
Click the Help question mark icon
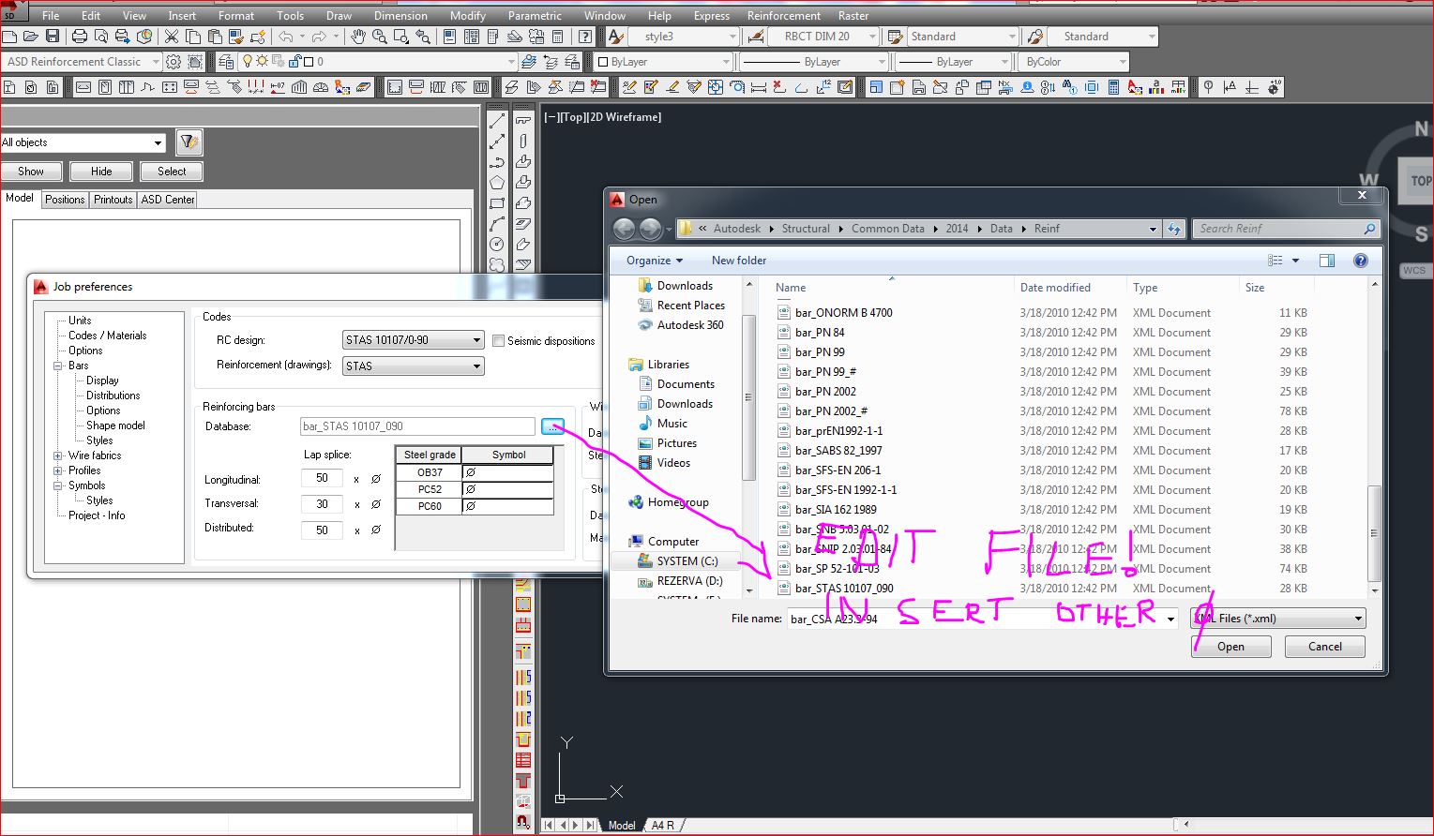coord(585,37)
